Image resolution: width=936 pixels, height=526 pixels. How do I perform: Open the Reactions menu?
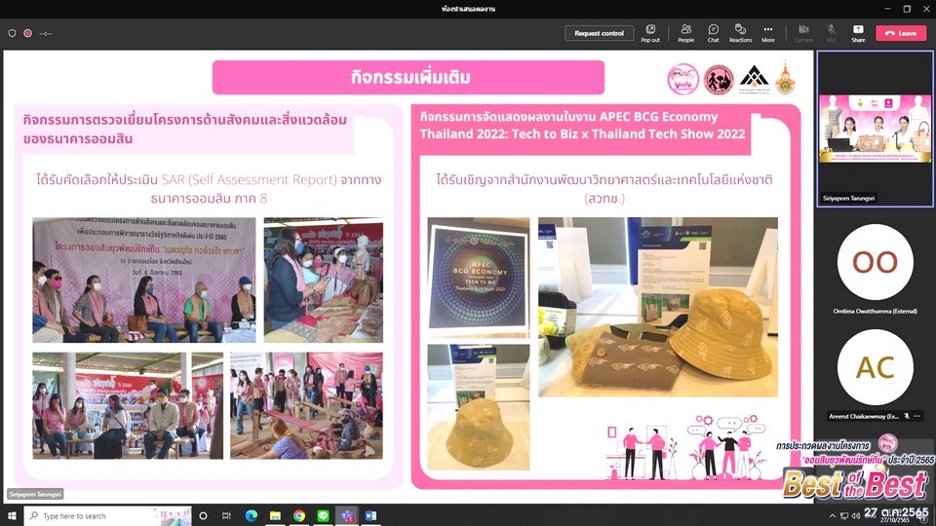[740, 32]
